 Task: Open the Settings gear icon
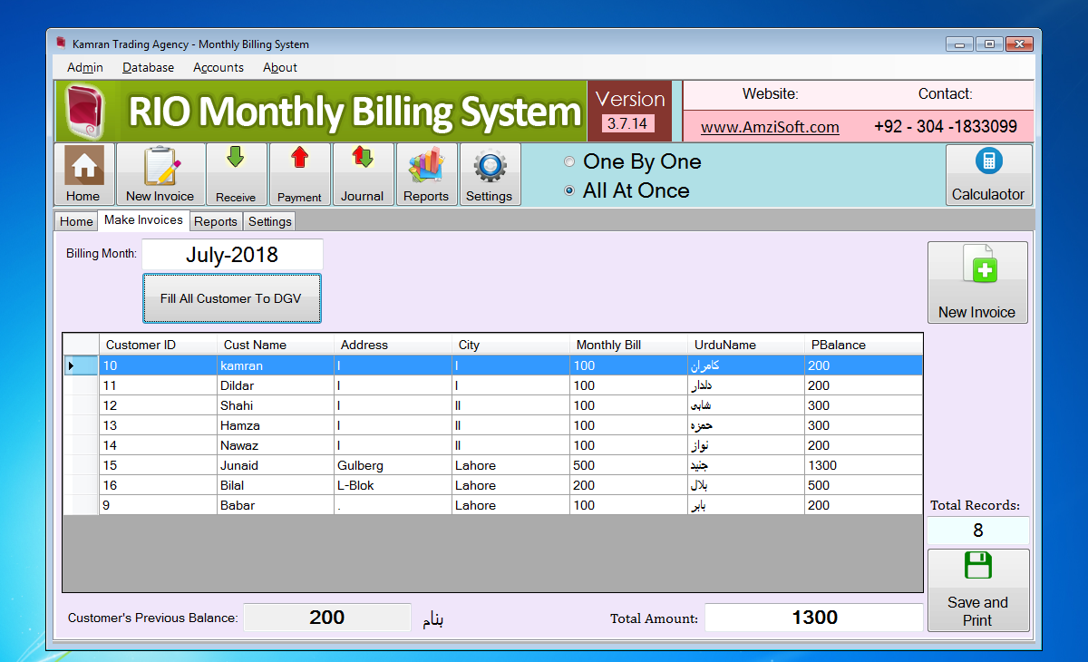click(490, 172)
